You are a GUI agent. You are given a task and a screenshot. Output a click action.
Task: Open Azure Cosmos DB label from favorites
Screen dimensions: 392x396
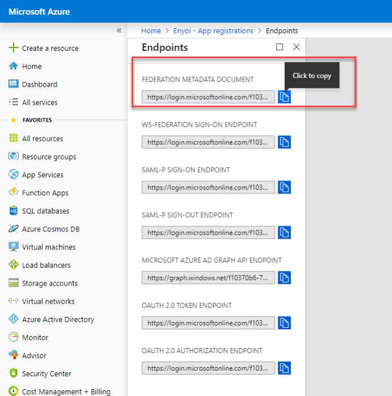pos(51,229)
